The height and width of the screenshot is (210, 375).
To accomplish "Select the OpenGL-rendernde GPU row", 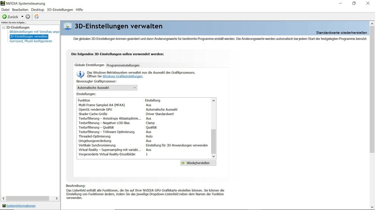I will 144,110.
